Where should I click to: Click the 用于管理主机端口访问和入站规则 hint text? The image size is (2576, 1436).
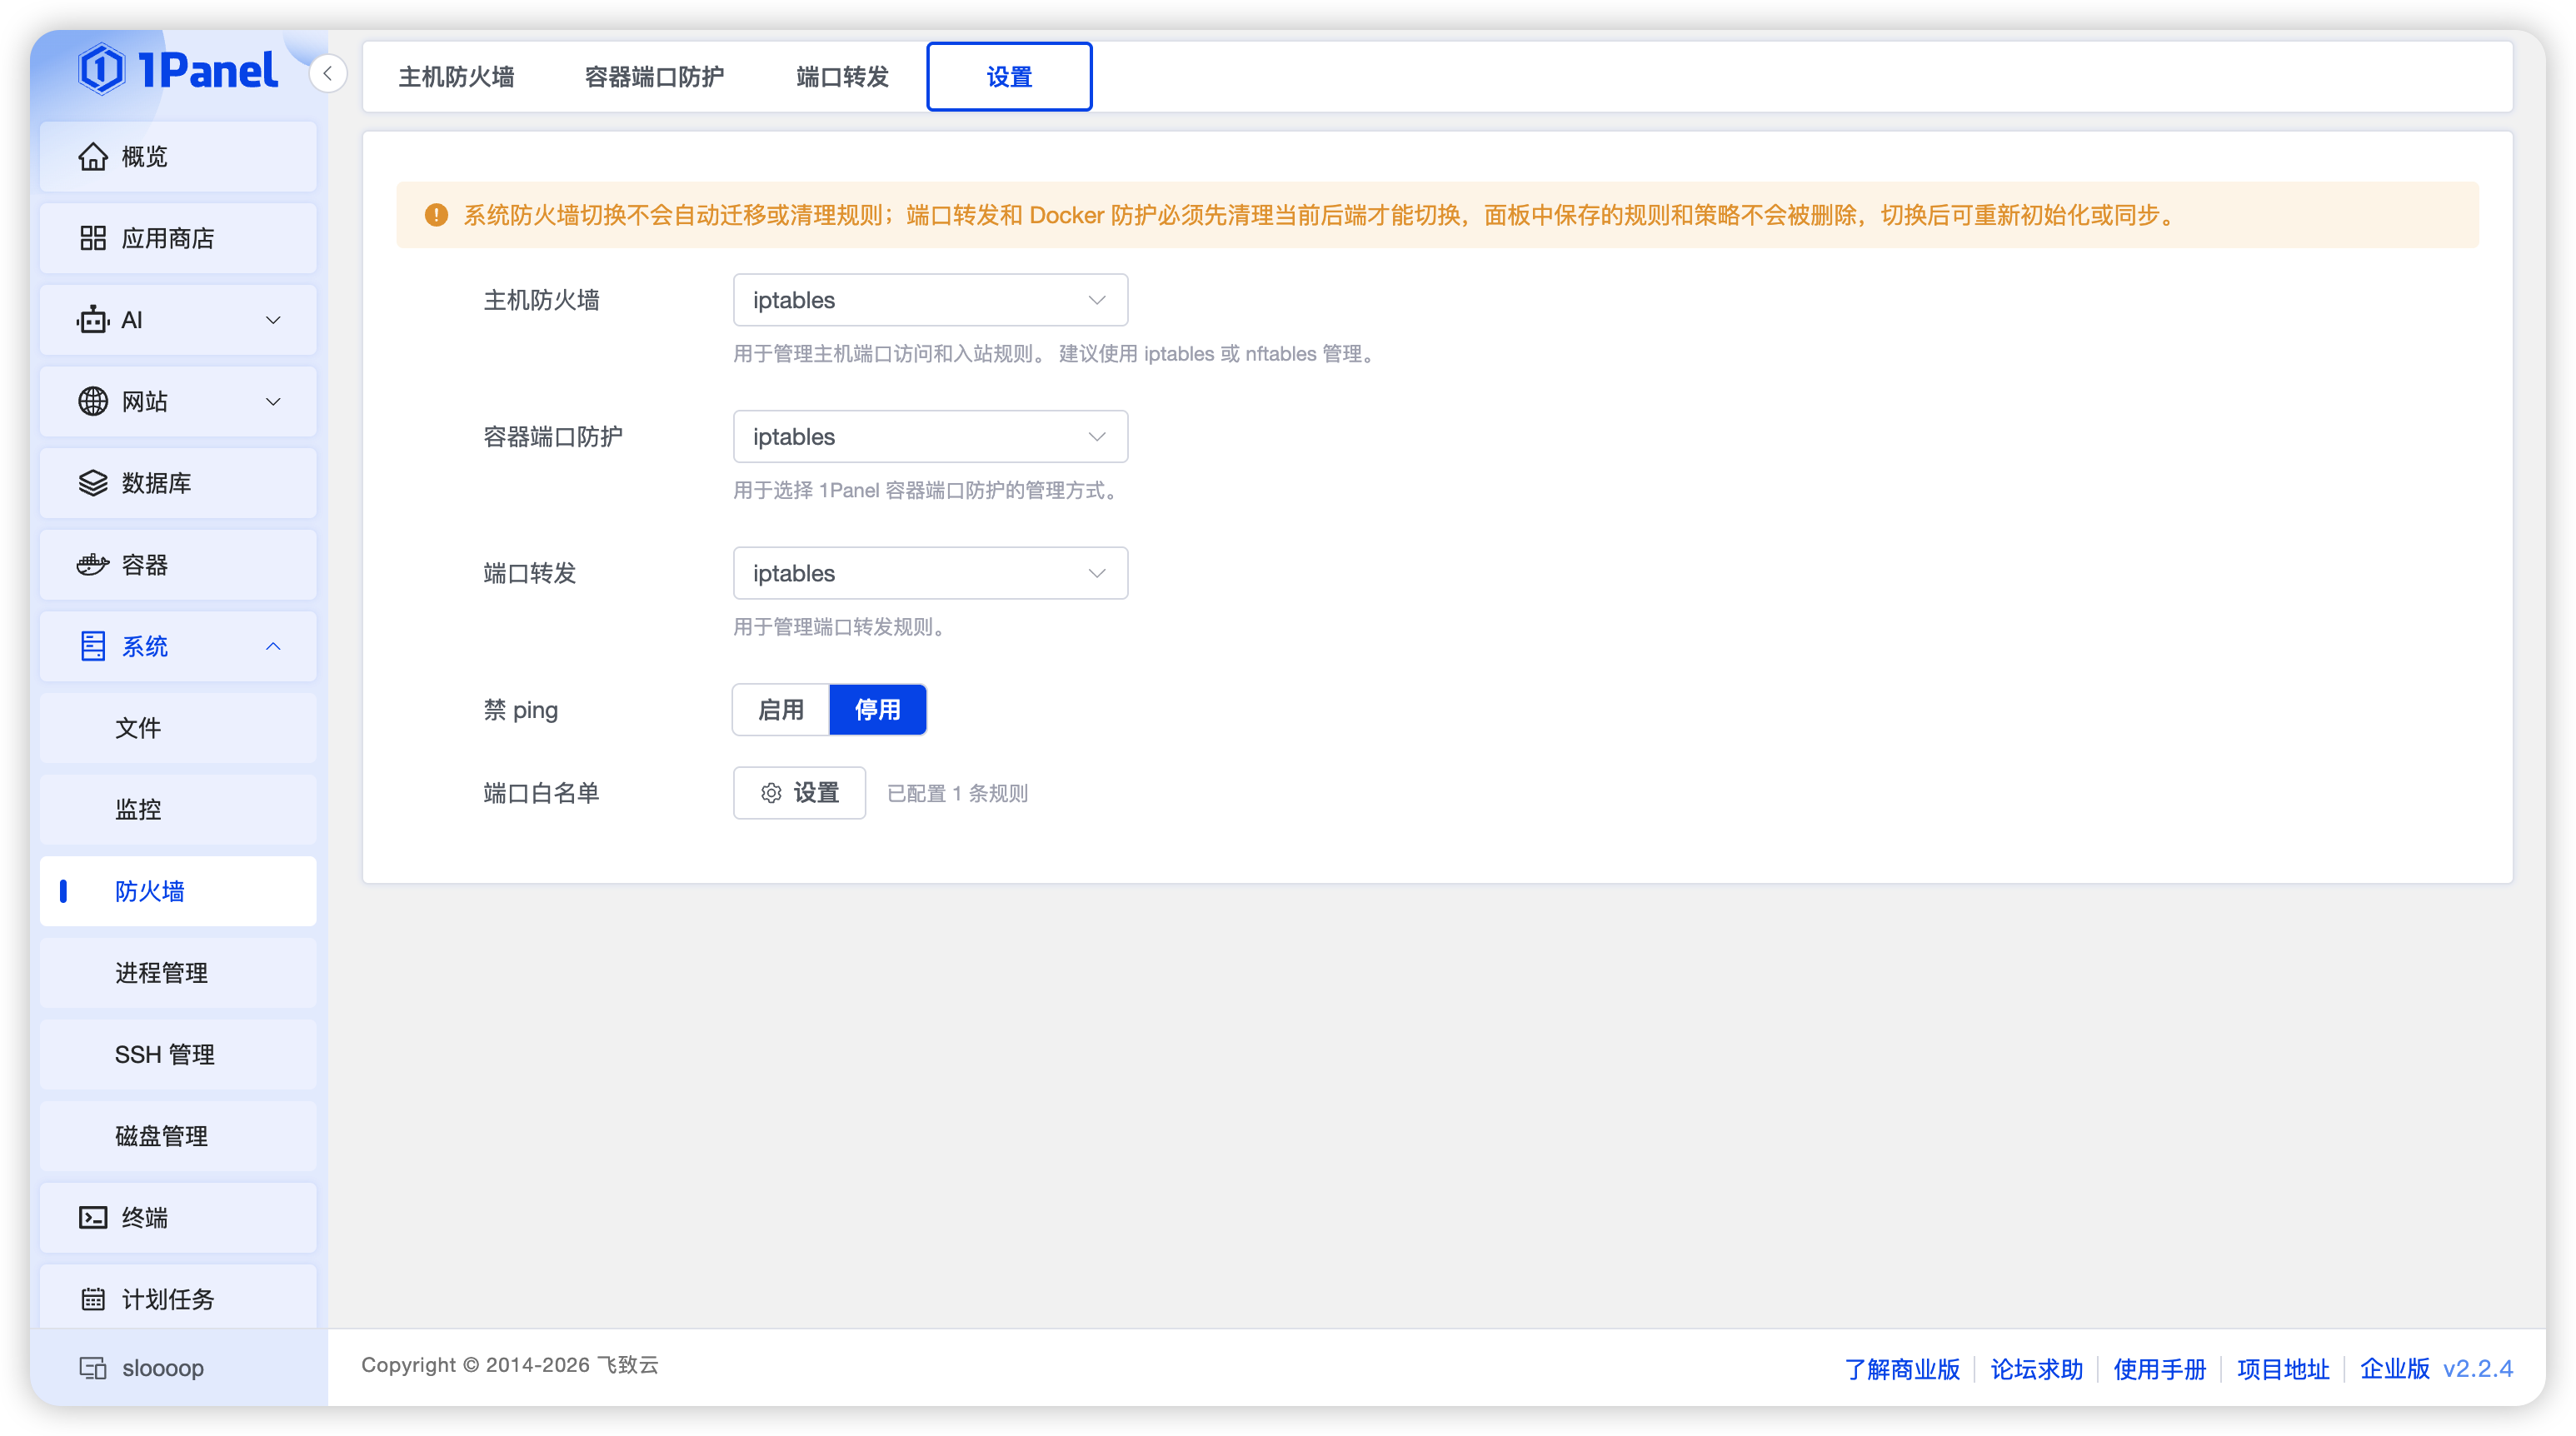(1054, 354)
